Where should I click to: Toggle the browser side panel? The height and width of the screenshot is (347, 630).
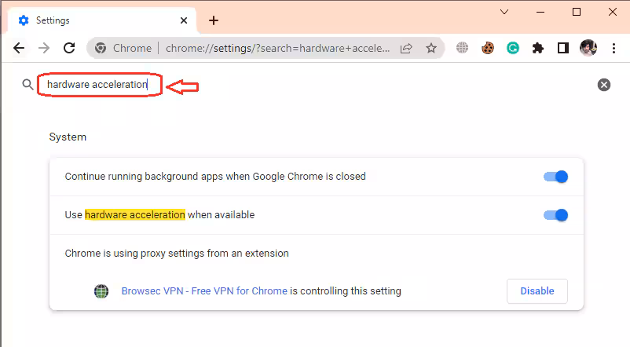[x=563, y=48]
